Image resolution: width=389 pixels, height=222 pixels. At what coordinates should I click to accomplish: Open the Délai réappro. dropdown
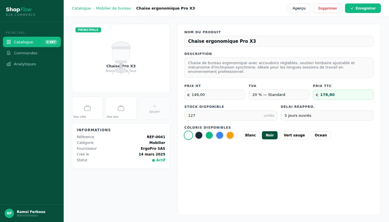pyautogui.click(x=327, y=116)
